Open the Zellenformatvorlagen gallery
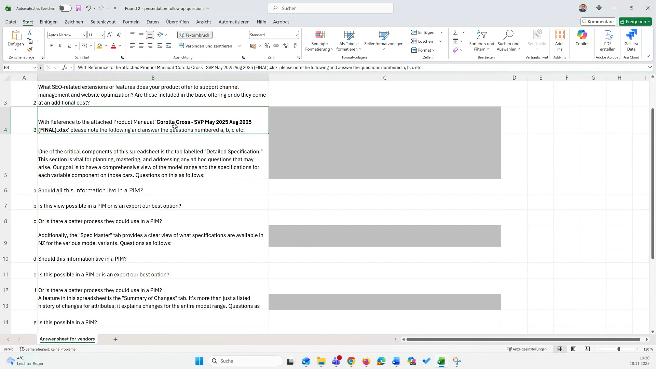This screenshot has width=656, height=369. [384, 40]
